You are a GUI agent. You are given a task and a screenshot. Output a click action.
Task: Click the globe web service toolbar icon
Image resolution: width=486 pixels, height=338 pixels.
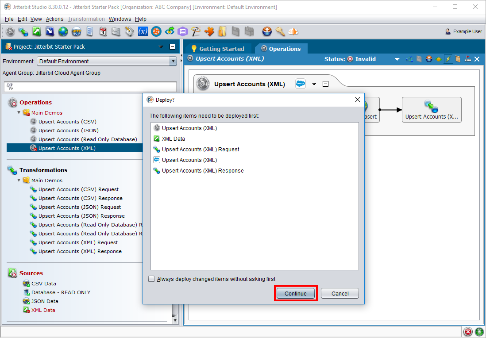[x=63, y=31]
